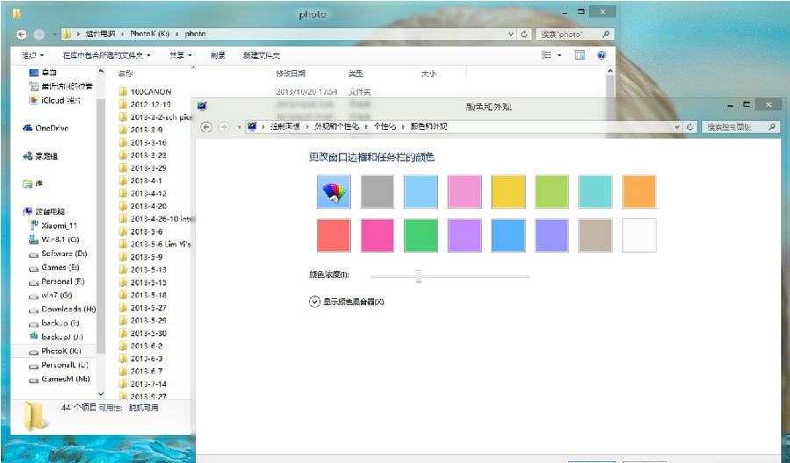This screenshot has height=463, width=790.
Task: Open the 组织 organize dropdown menu
Action: click(32, 54)
